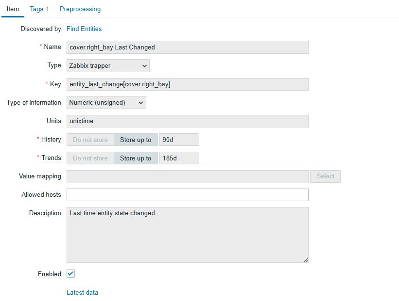Switch to the Preprocessing tab

coord(80,9)
